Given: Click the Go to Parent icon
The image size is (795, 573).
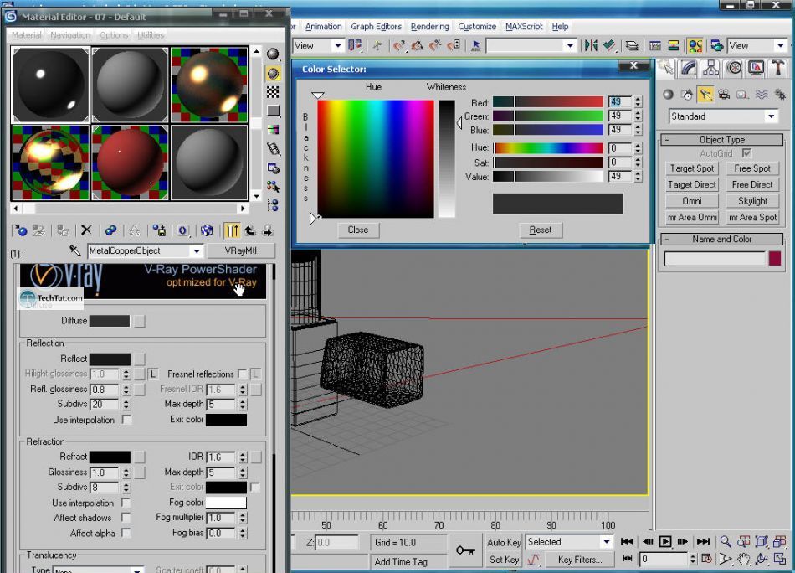Looking at the screenshot, I should [250, 231].
